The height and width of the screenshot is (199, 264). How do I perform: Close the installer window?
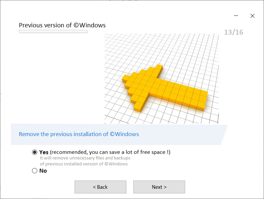coord(252,16)
